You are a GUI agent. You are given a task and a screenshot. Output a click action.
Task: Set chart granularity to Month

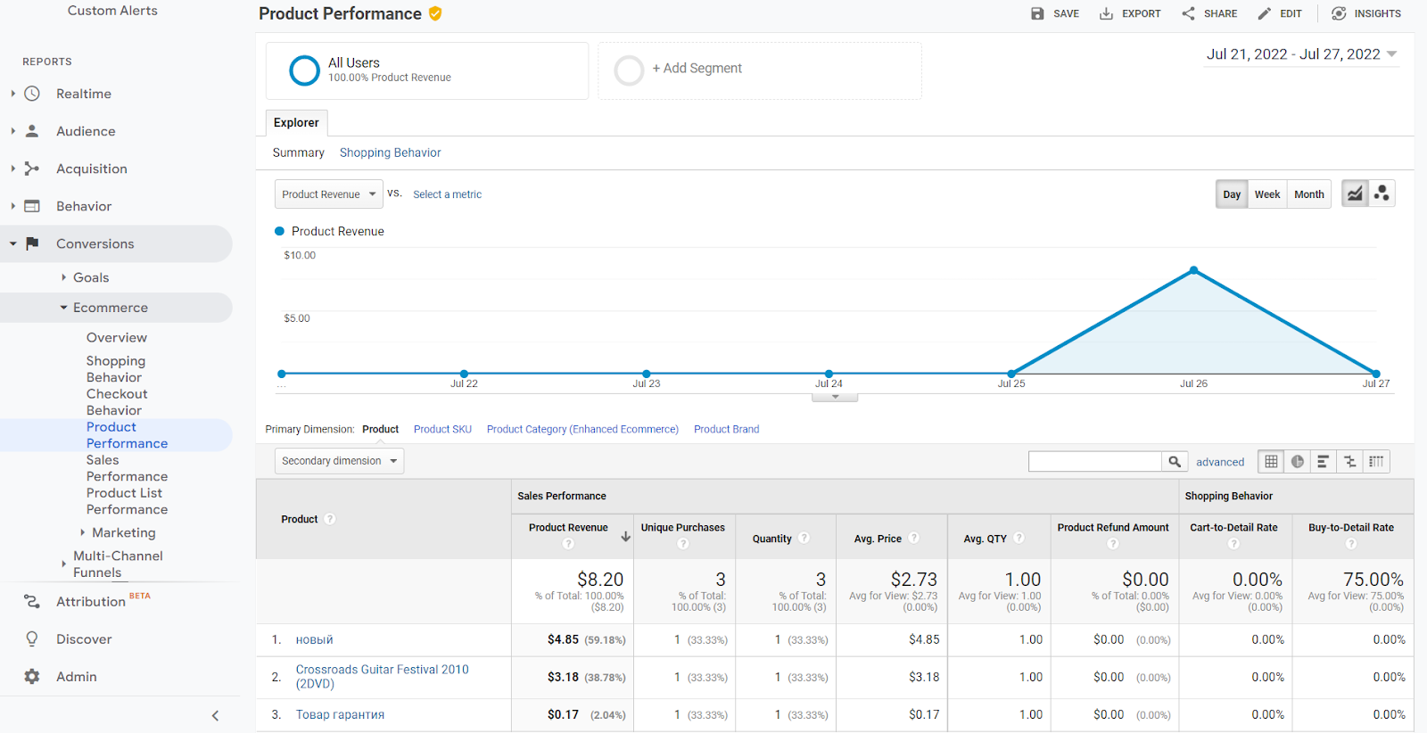[1309, 194]
